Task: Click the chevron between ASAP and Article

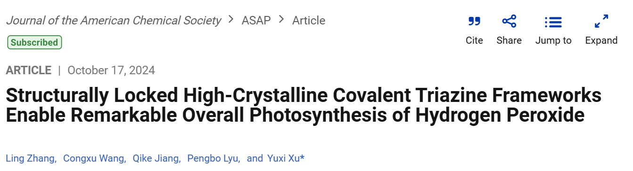Action: [281, 20]
